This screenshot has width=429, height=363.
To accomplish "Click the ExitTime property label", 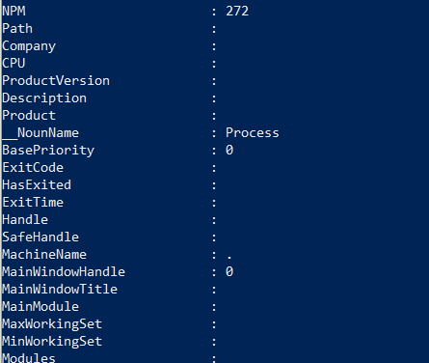I will tap(33, 203).
